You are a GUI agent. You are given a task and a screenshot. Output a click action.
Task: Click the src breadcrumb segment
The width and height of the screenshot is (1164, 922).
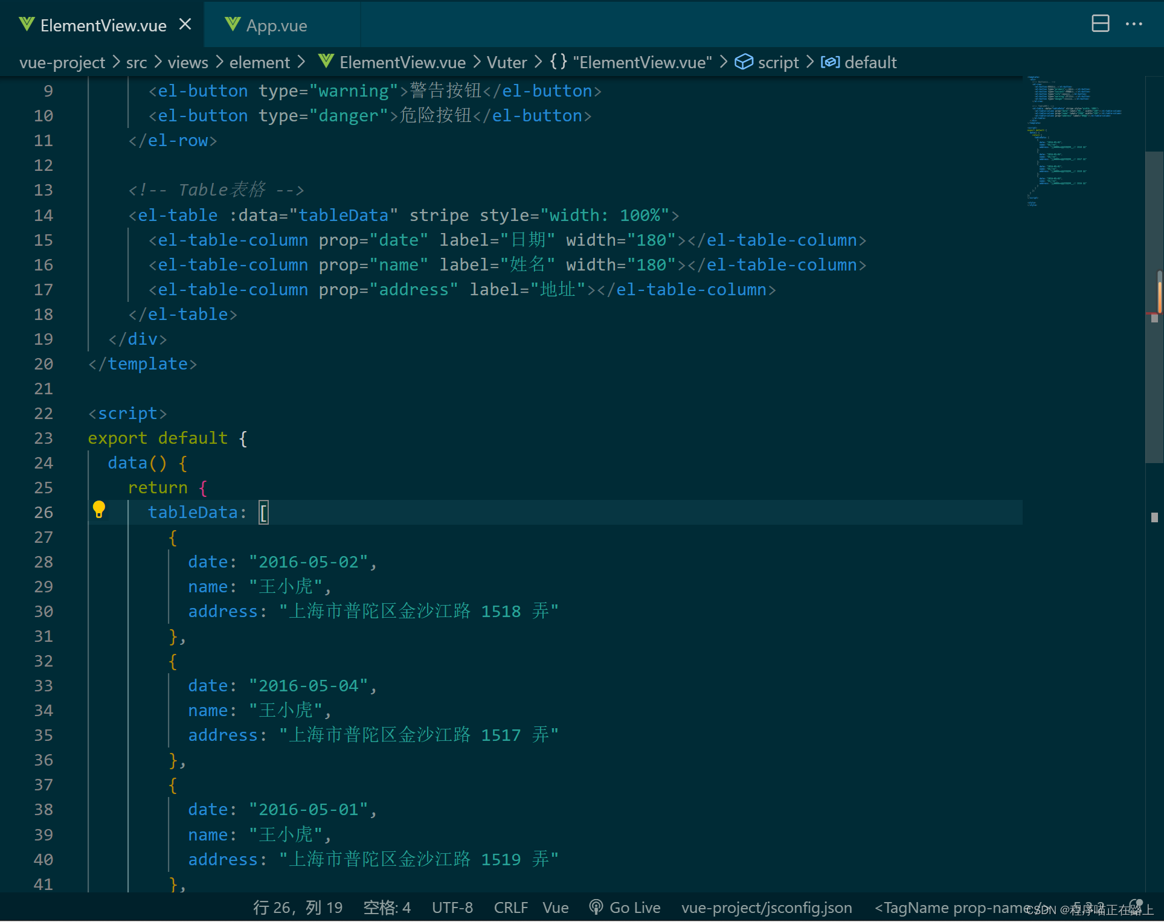(137, 62)
